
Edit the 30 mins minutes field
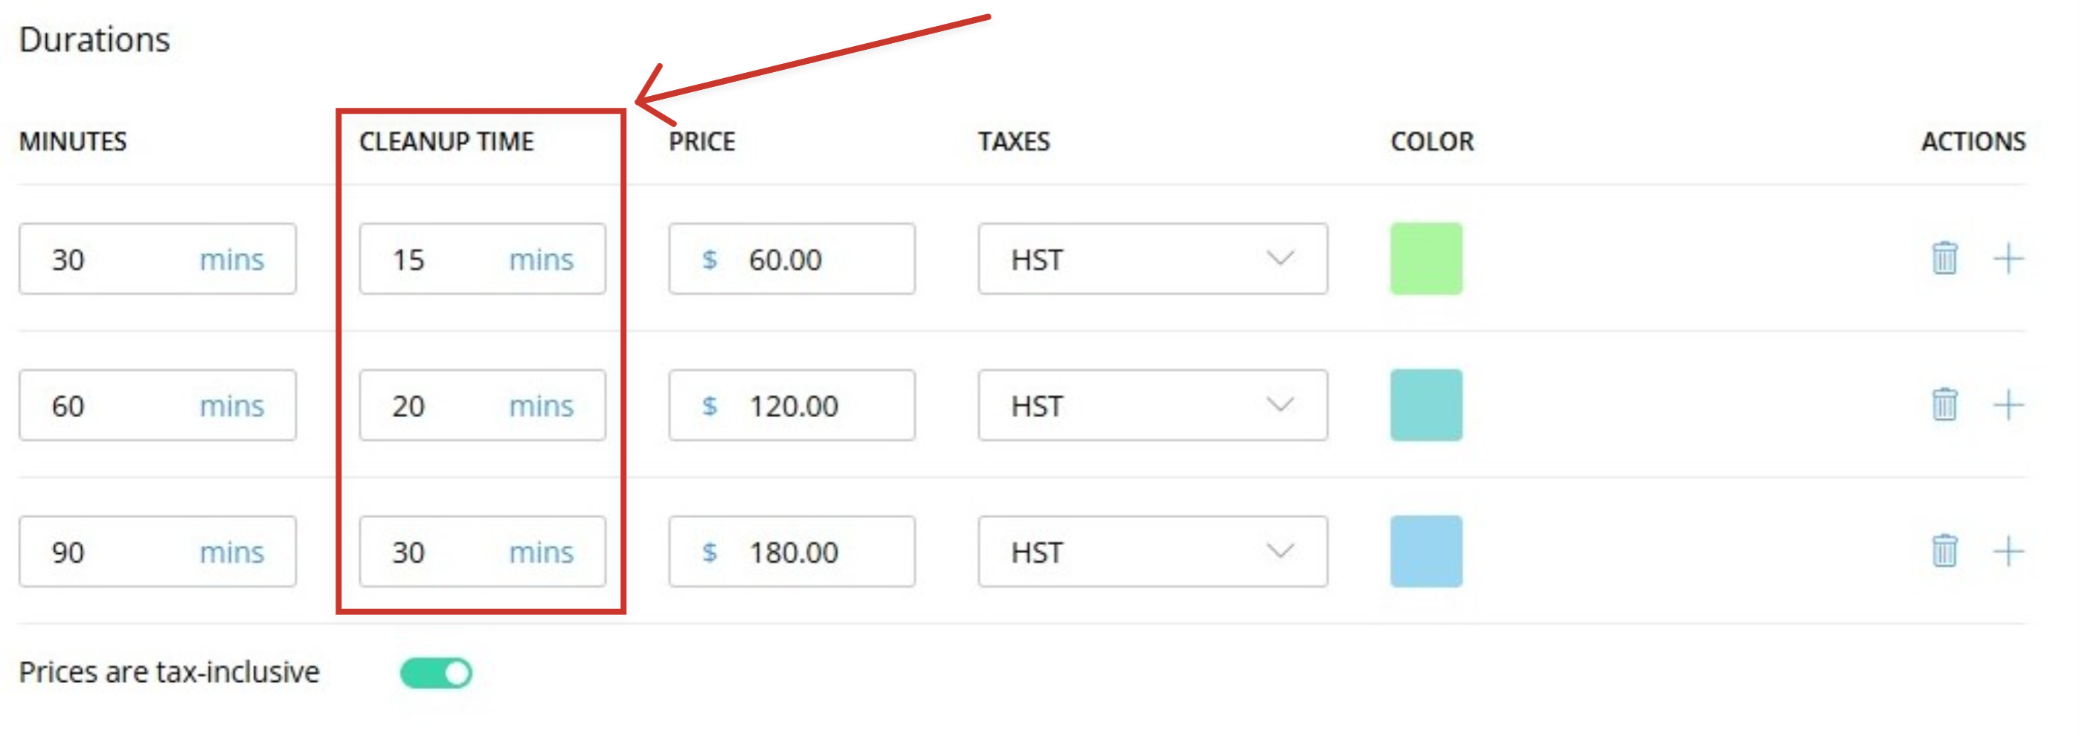point(158,259)
